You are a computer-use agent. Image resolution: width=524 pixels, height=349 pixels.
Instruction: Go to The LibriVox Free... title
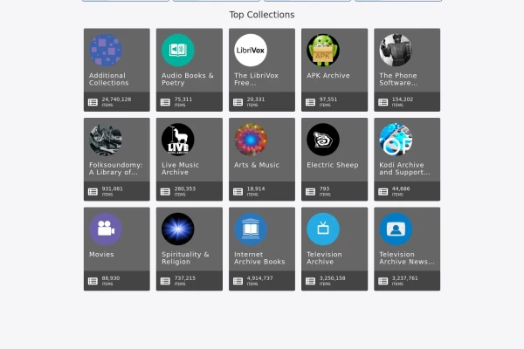[x=256, y=79]
